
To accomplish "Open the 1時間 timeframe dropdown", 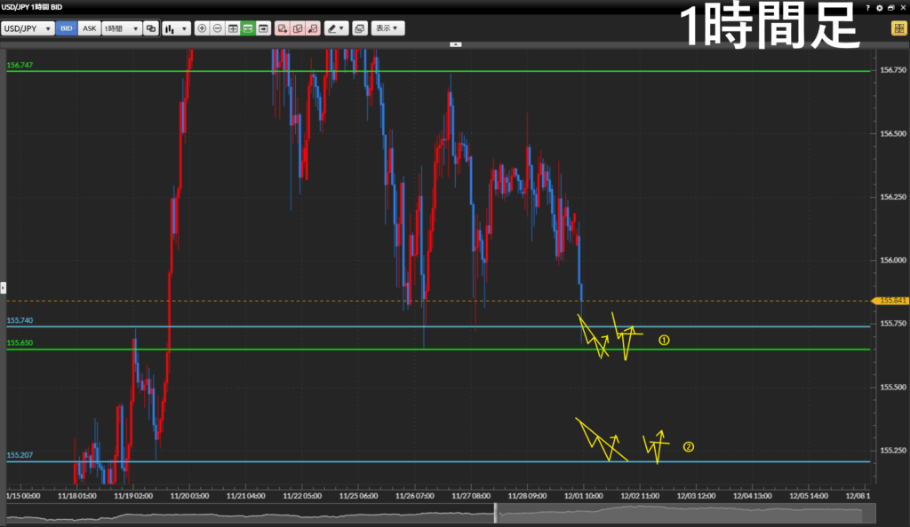I will pyautogui.click(x=122, y=28).
